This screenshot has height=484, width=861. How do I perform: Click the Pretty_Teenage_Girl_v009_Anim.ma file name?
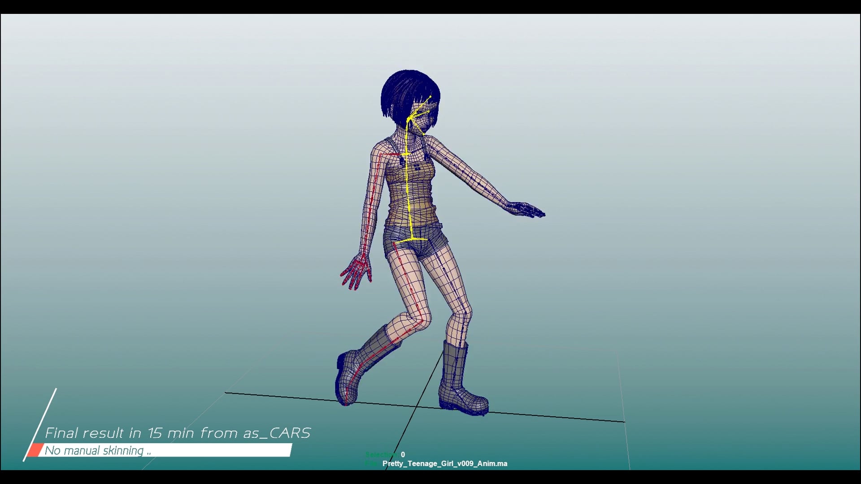[444, 463]
